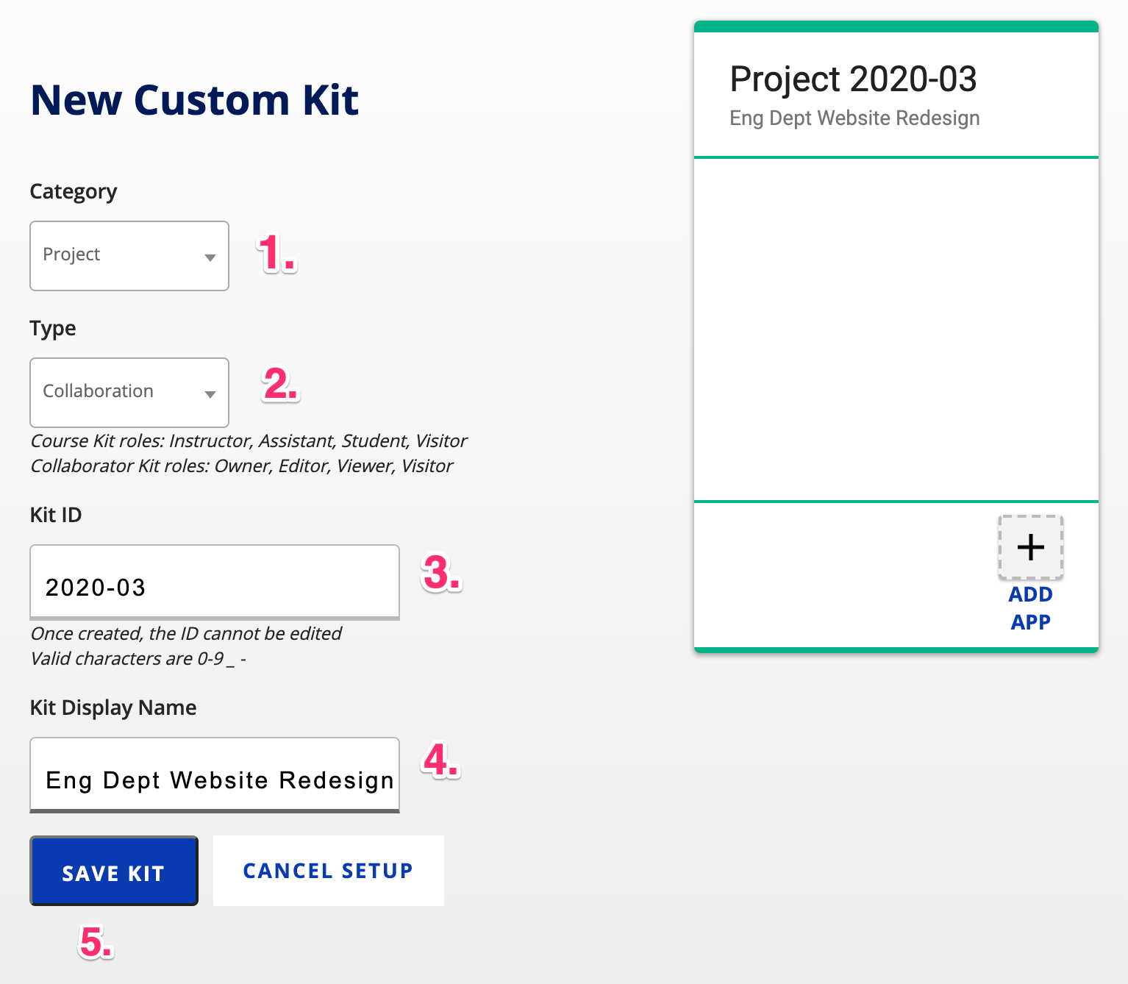Click the pink step number 1 marker

(276, 253)
